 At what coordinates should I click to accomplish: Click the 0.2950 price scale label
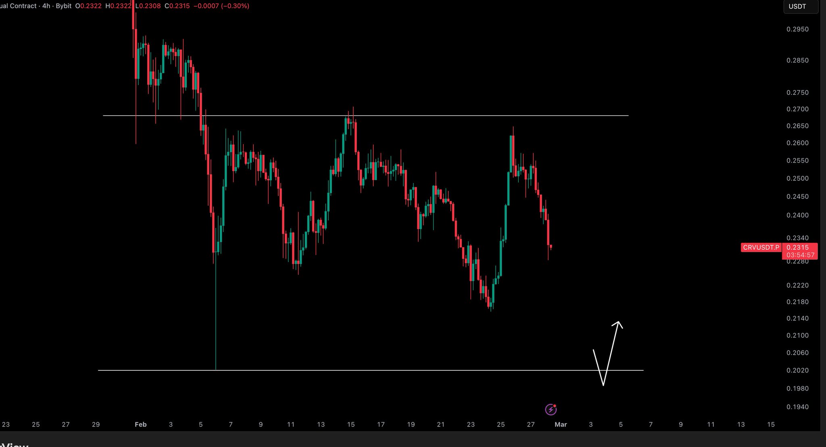tap(797, 29)
